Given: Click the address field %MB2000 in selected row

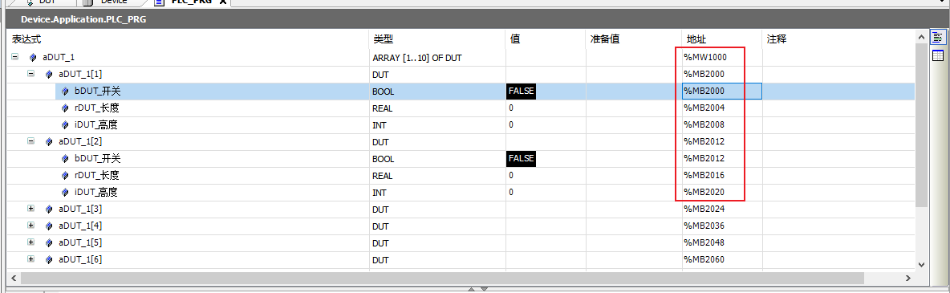Looking at the screenshot, I should [x=721, y=91].
